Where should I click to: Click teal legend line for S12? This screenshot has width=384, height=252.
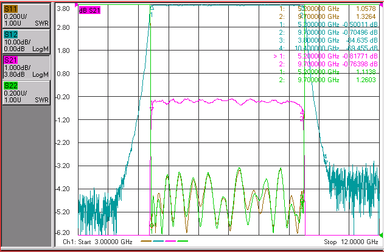158,241
